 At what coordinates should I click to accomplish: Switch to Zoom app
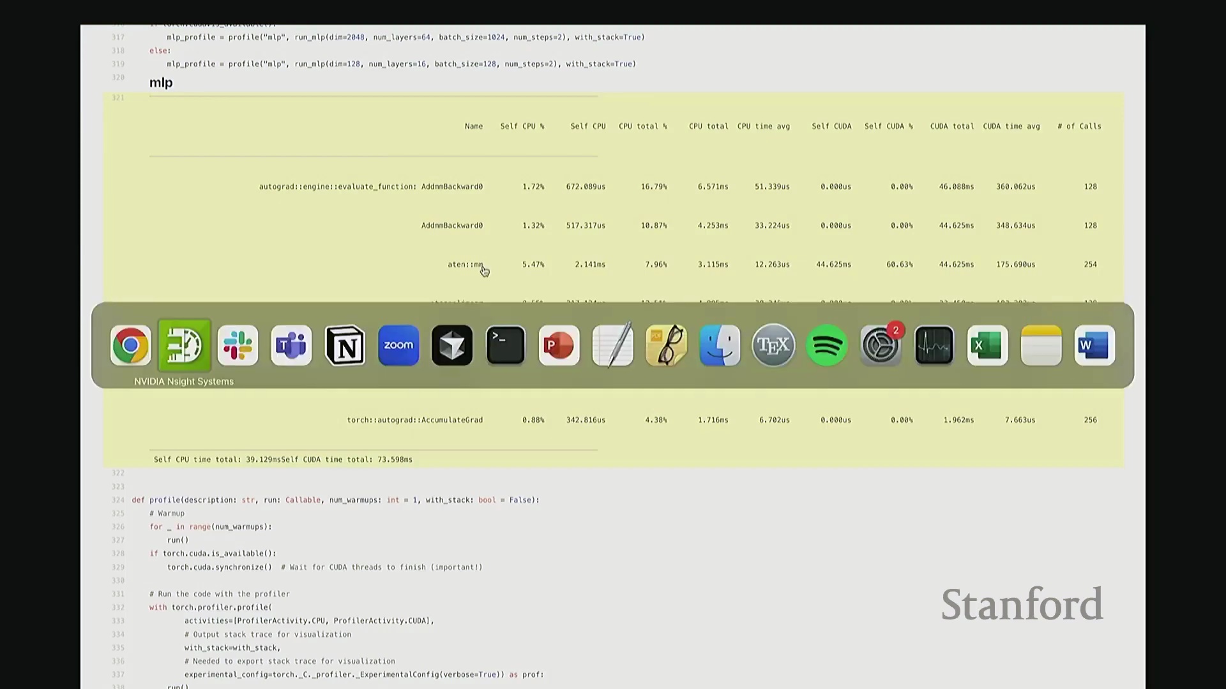(x=398, y=346)
